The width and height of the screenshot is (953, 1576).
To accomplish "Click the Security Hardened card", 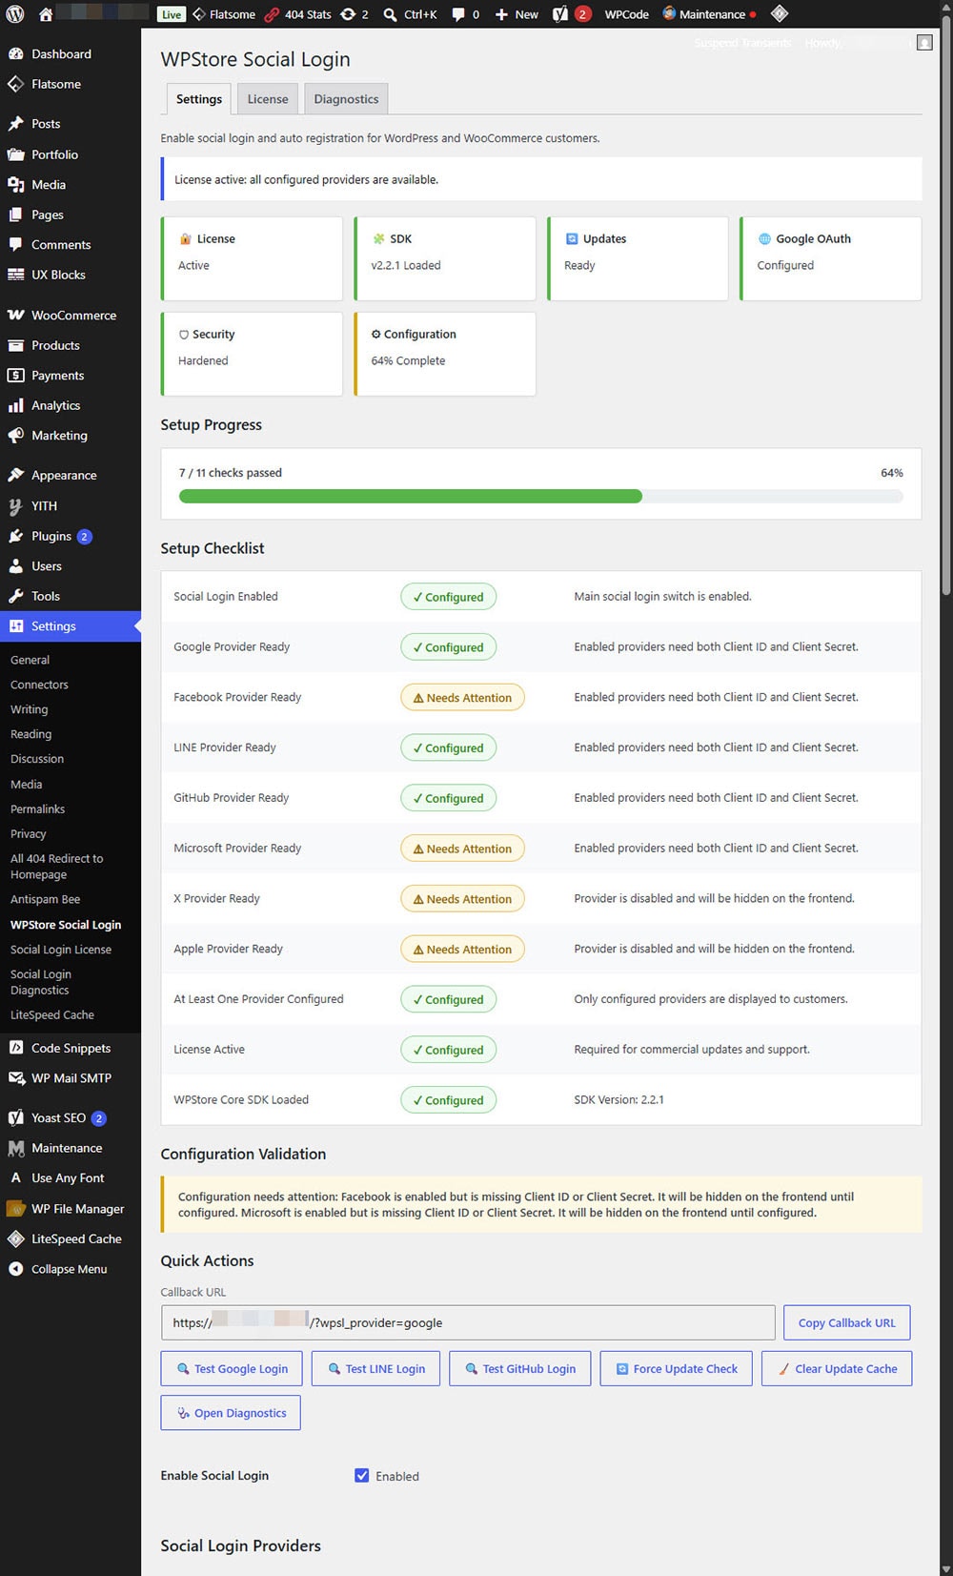I will 252,354.
